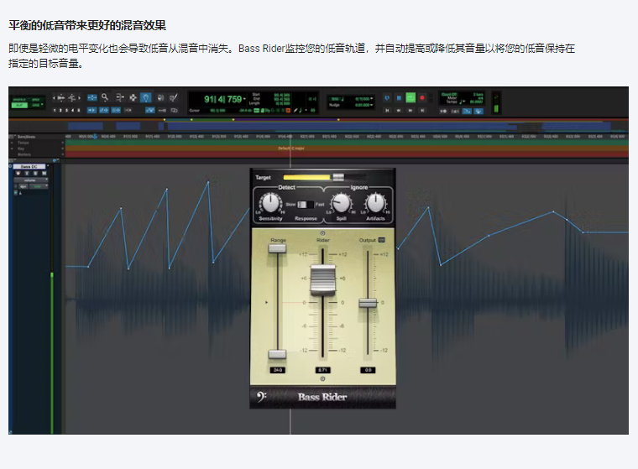Click the blue zoom toggle icon beside magnifier
This screenshot has width=638, height=469.
[92, 97]
